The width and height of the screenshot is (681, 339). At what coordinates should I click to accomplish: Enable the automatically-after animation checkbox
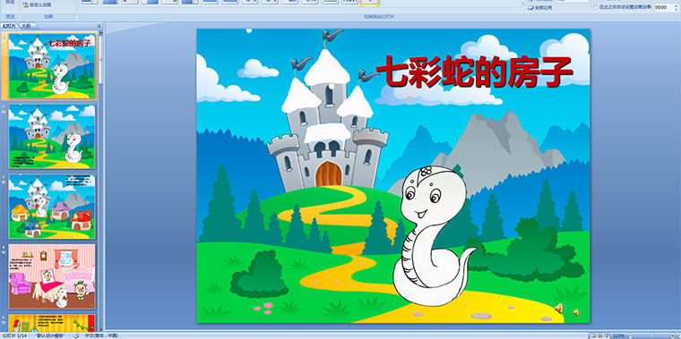pos(595,7)
